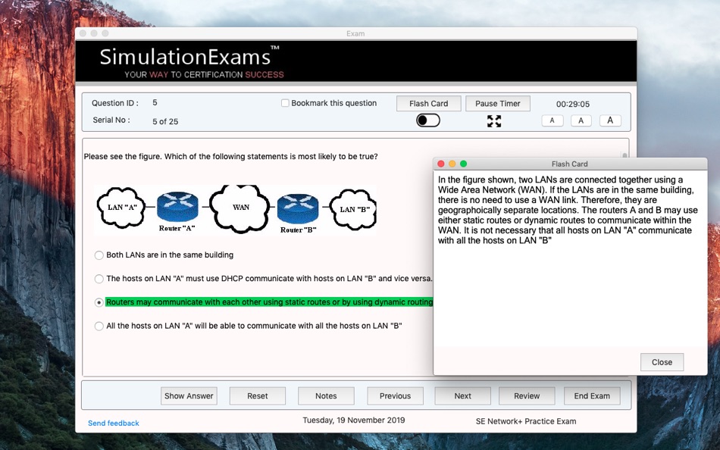The width and height of the screenshot is (720, 450).
Task: Click the '5 of 25' serial number
Action: pos(165,121)
